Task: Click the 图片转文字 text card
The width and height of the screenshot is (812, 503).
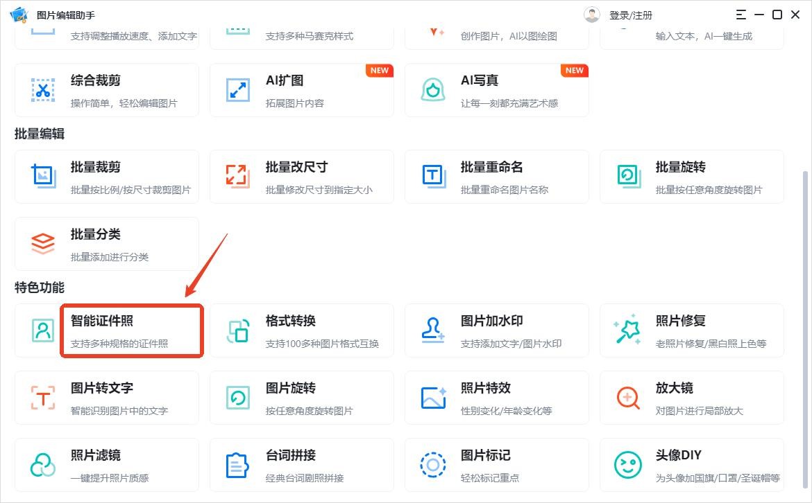Action: click(107, 398)
